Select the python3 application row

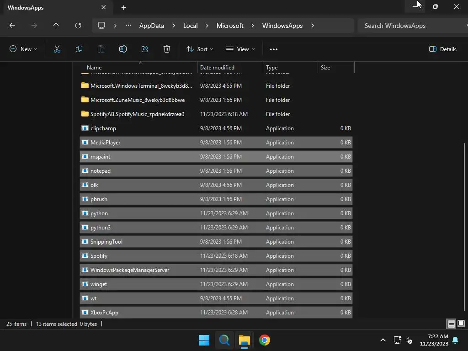216,228
